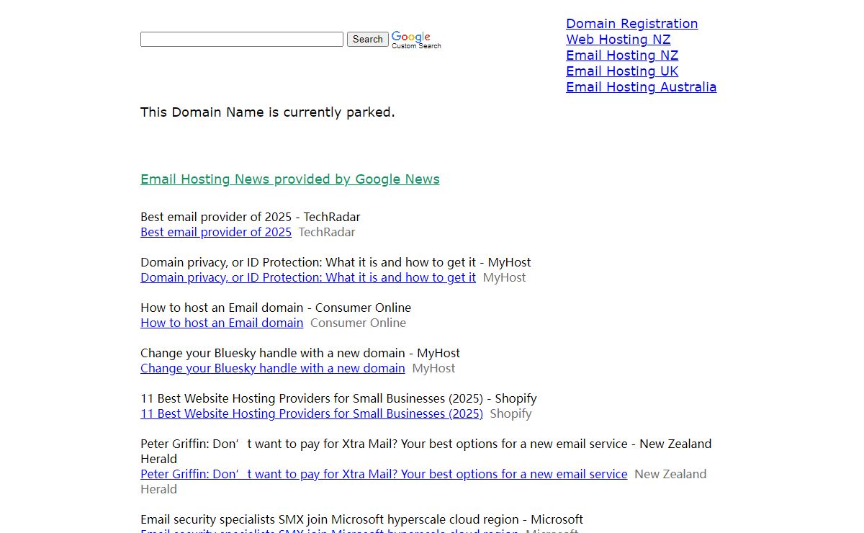The width and height of the screenshot is (864, 533).
Task: Click headline 'Change your Bluesky handle... - MyHost'
Action: click(300, 353)
